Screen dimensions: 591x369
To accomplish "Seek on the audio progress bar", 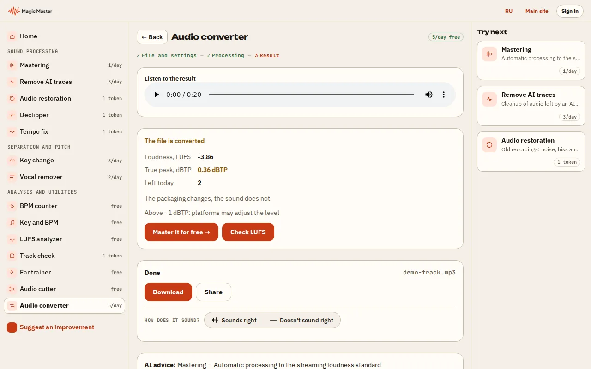I will [x=311, y=95].
